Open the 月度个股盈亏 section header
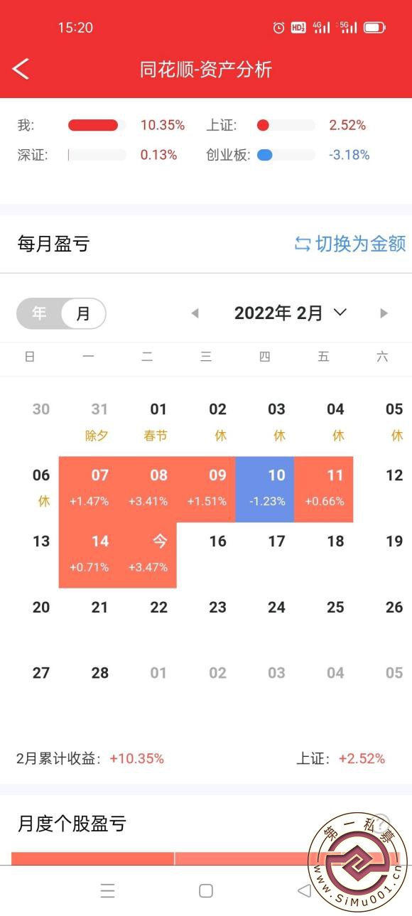This screenshot has height=916, width=412. pos(72,824)
